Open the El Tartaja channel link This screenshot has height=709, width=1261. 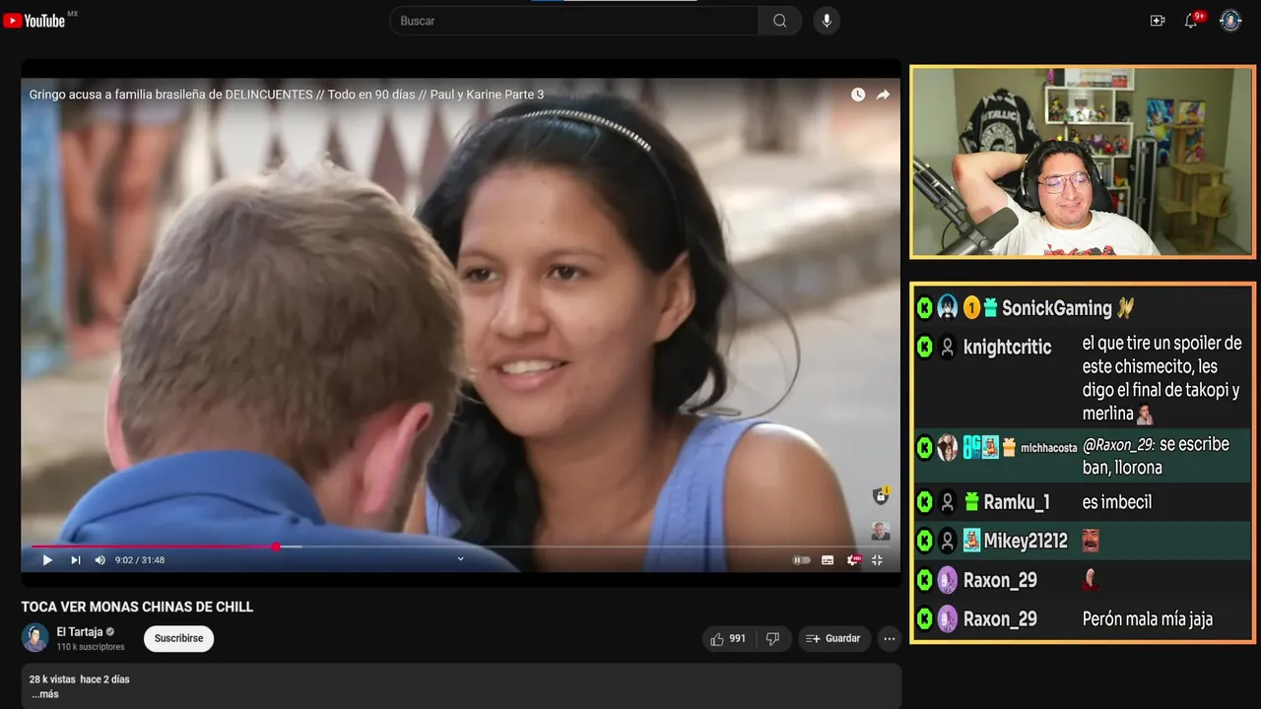[80, 632]
